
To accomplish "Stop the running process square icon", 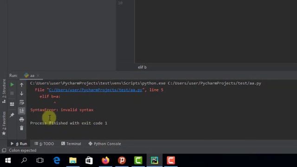I will 12,93.
